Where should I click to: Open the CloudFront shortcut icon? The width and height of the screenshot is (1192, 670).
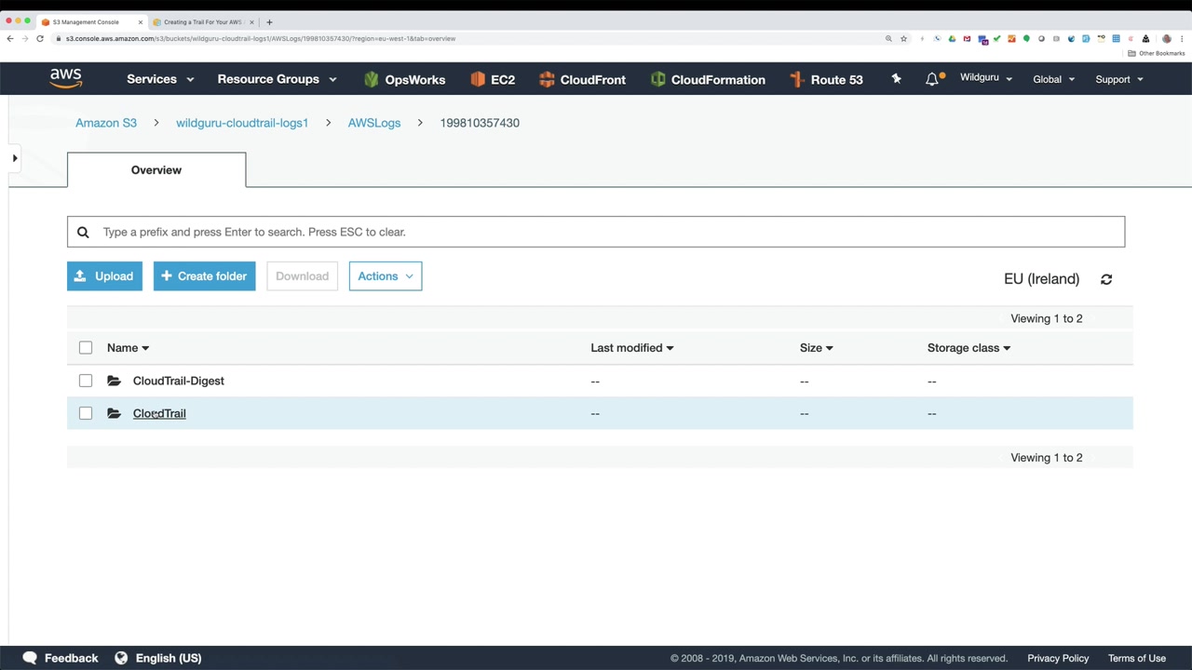coord(547,79)
